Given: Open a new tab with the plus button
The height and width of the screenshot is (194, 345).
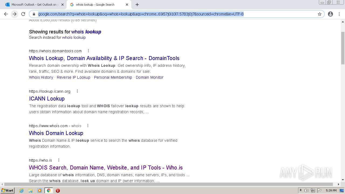Looking at the screenshot, I should pos(137,5).
